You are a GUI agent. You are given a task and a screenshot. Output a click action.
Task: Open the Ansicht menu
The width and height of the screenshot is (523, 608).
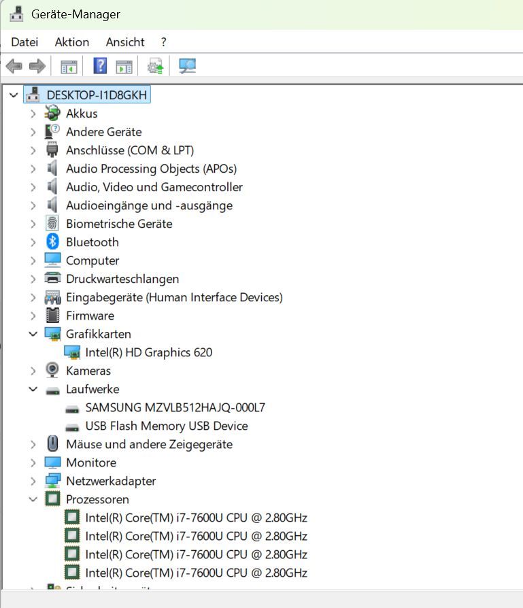click(x=125, y=42)
